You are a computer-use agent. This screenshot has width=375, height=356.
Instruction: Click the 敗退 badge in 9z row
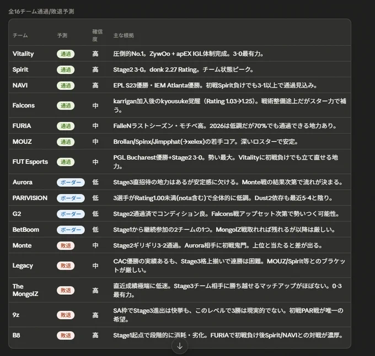pyautogui.click(x=66, y=315)
